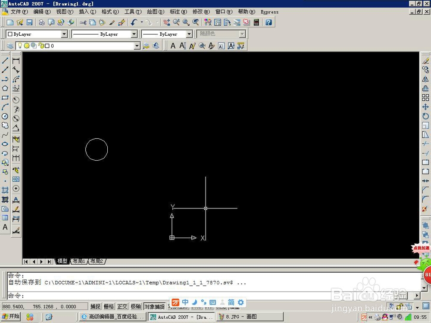This screenshot has height=323, width=431.
Task: Toggle the 捕捉 snap mode button
Action: click(x=95, y=306)
